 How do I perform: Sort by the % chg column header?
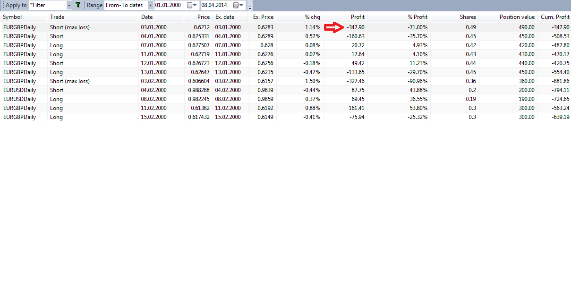[x=299, y=17]
